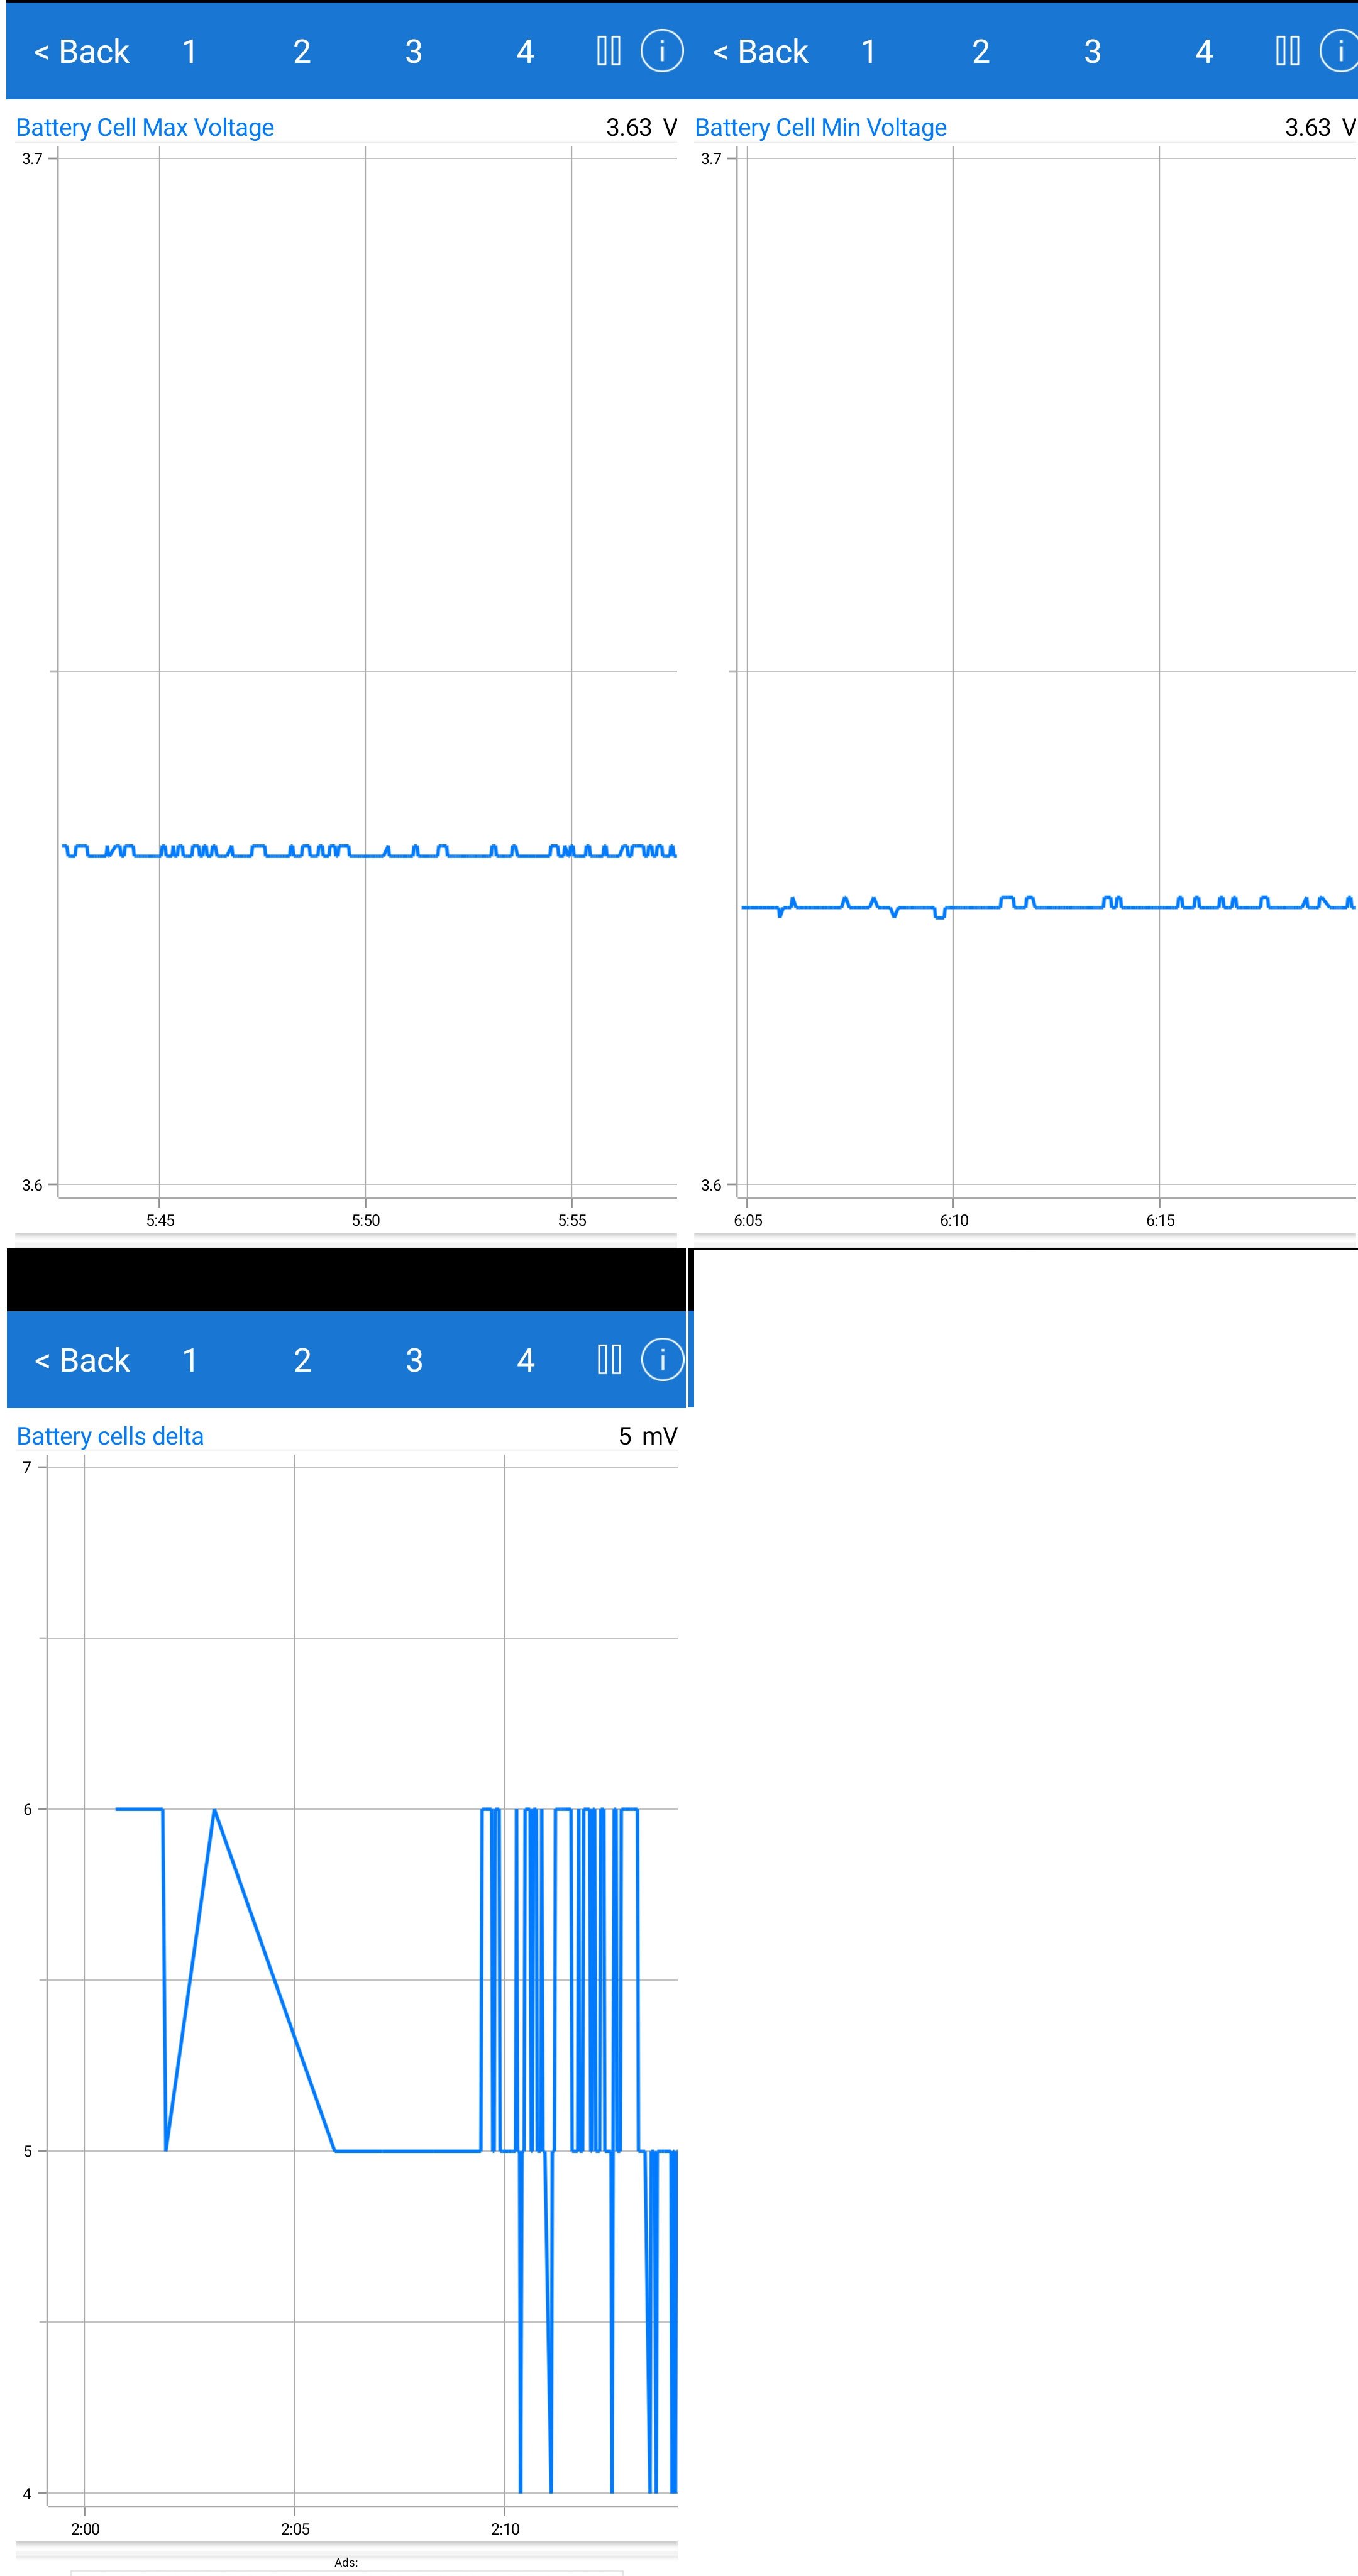Click the Battery Cell Max Voltage title
Viewport: 1358px width, 2576px height.
(x=145, y=127)
